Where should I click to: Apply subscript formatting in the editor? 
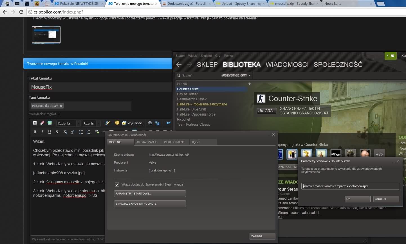[65, 132]
